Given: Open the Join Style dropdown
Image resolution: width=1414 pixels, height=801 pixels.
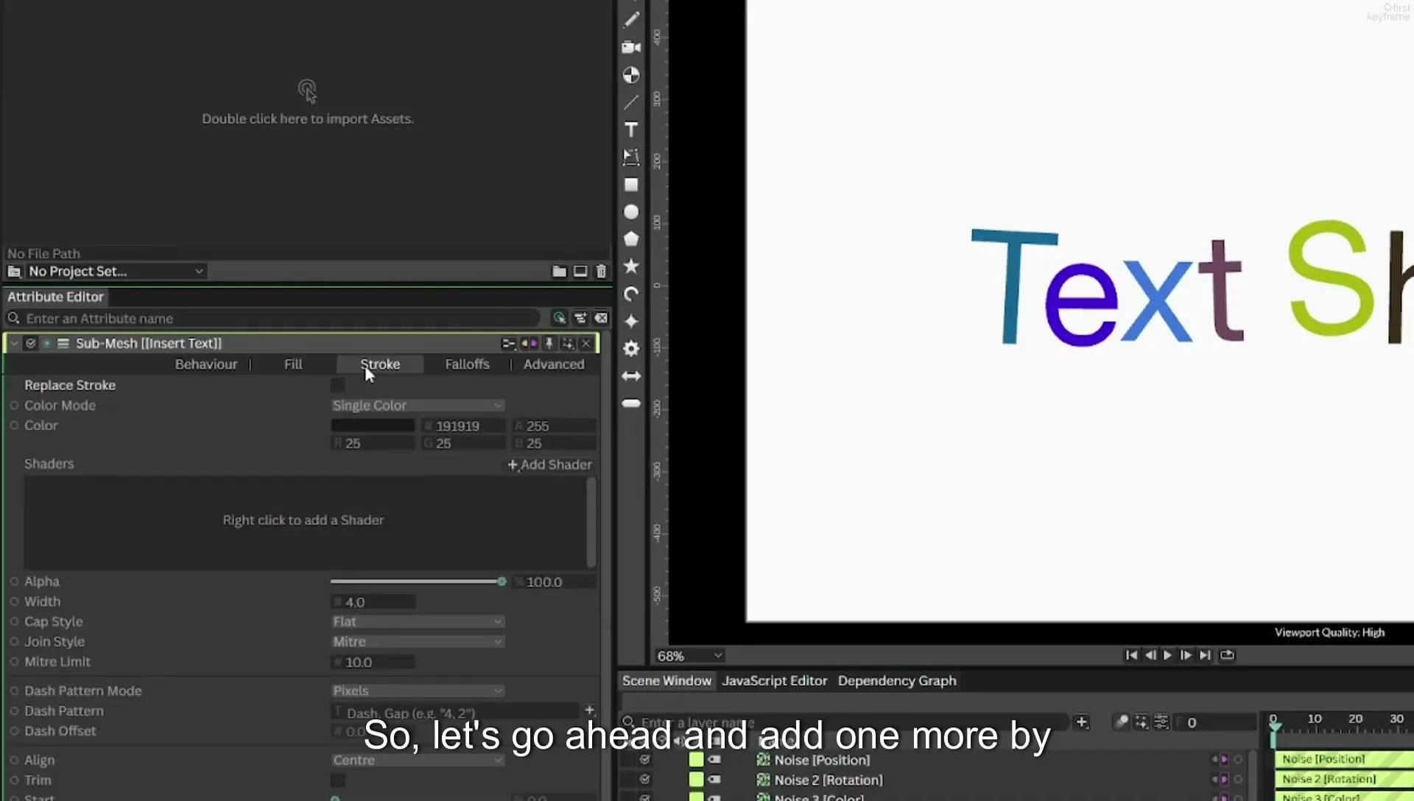Looking at the screenshot, I should click(x=418, y=642).
